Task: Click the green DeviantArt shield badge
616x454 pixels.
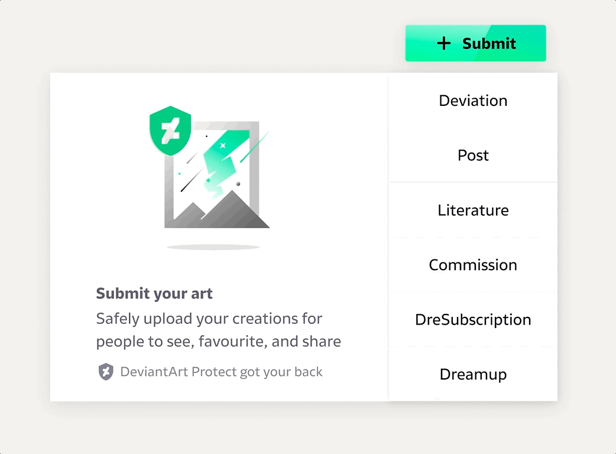Action: [170, 131]
